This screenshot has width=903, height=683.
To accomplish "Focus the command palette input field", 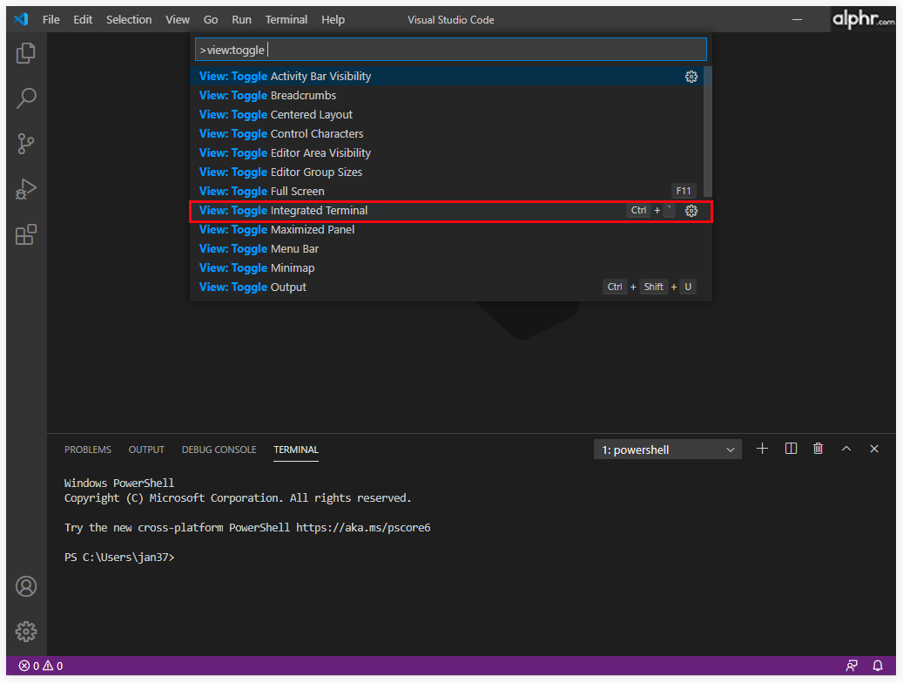I will [x=451, y=50].
